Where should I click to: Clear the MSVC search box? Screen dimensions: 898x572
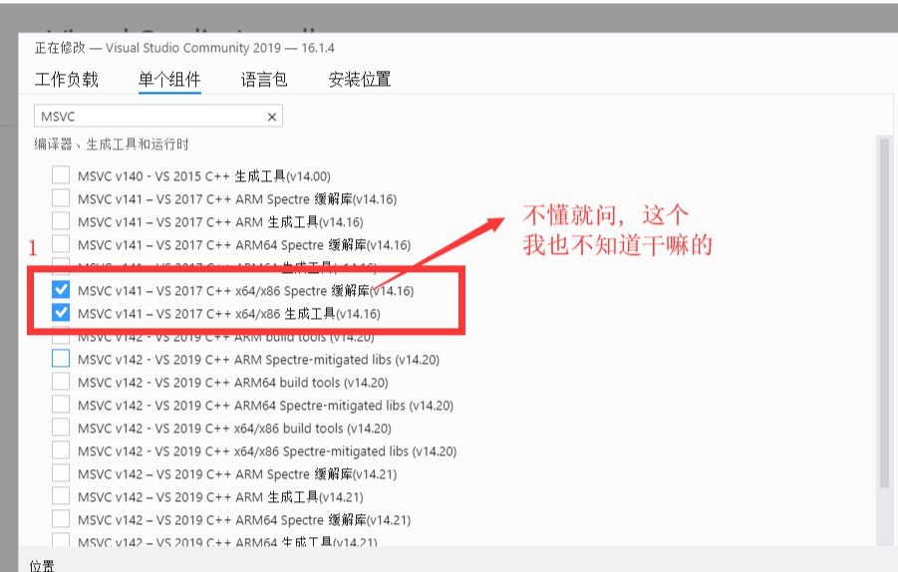click(272, 117)
